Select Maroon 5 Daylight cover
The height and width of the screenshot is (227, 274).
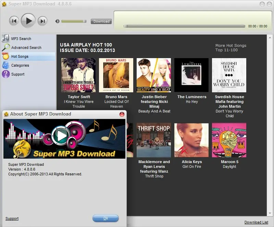[x=229, y=140]
